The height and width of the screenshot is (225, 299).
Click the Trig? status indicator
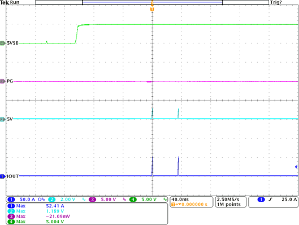pyautogui.click(x=276, y=2)
